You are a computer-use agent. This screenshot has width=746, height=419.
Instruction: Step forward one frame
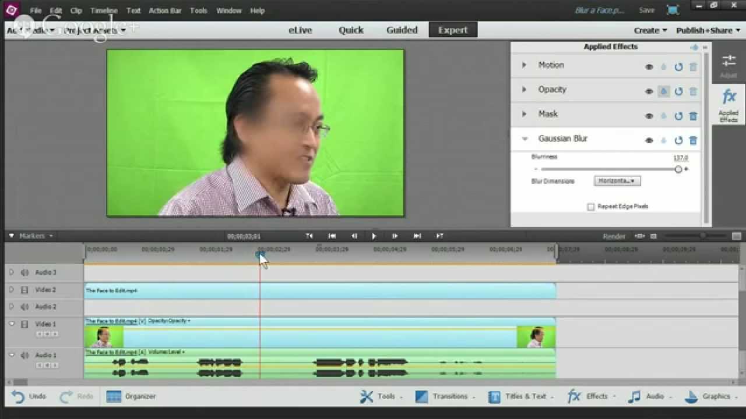395,236
